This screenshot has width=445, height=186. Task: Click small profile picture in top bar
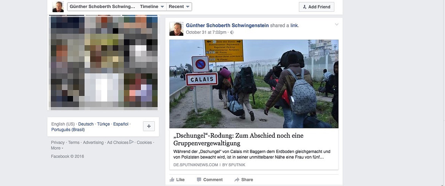point(58,6)
